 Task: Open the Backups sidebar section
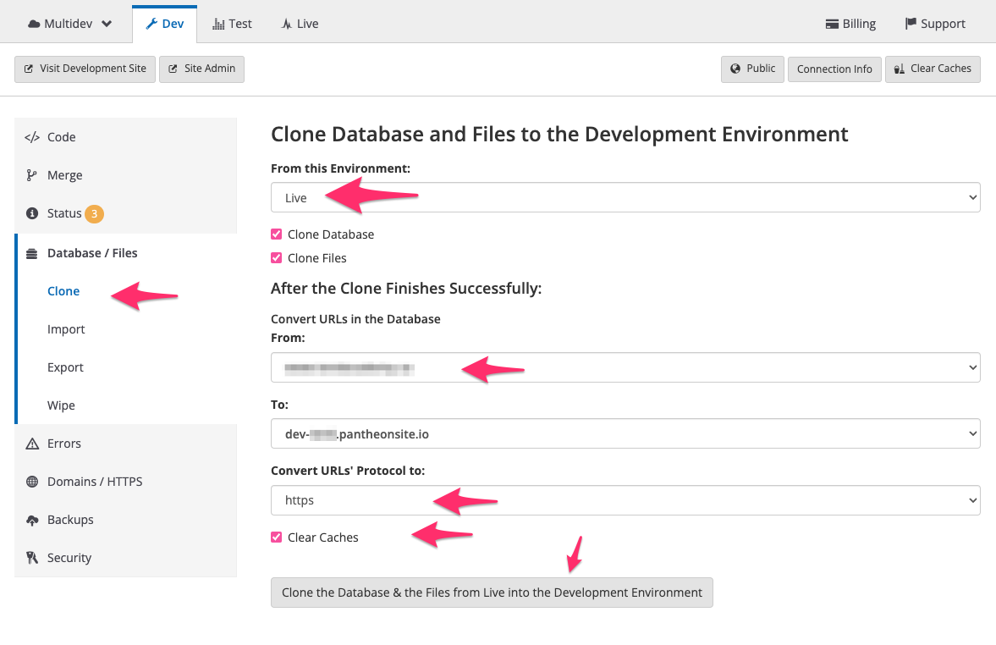126,520
